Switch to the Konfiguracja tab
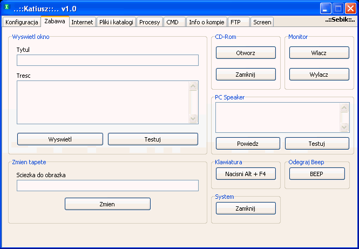This screenshot has height=249, width=359. pyautogui.click(x=22, y=22)
